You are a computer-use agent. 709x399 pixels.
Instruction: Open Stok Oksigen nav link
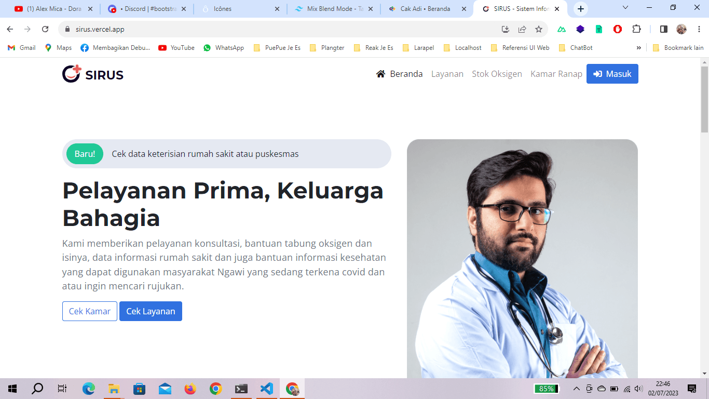pyautogui.click(x=497, y=74)
